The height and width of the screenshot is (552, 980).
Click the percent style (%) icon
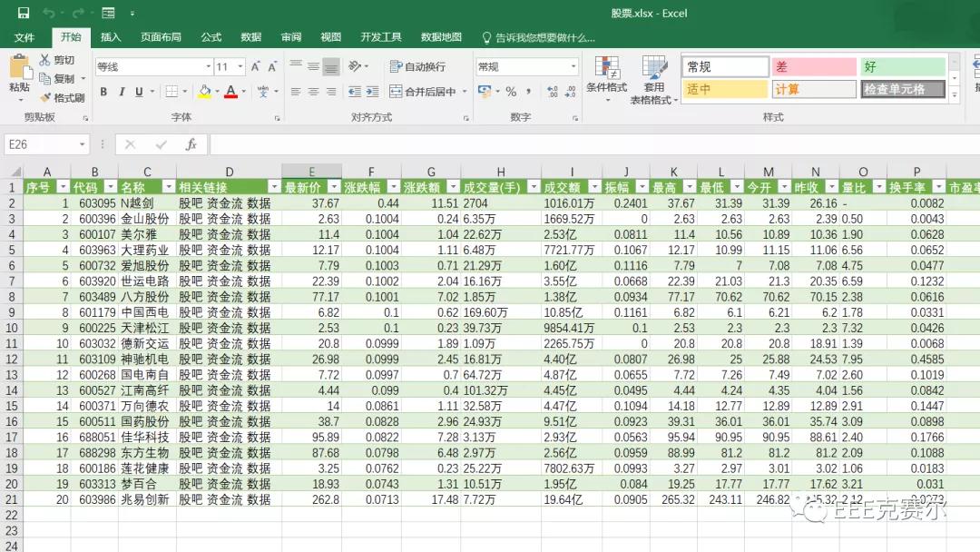tap(510, 90)
